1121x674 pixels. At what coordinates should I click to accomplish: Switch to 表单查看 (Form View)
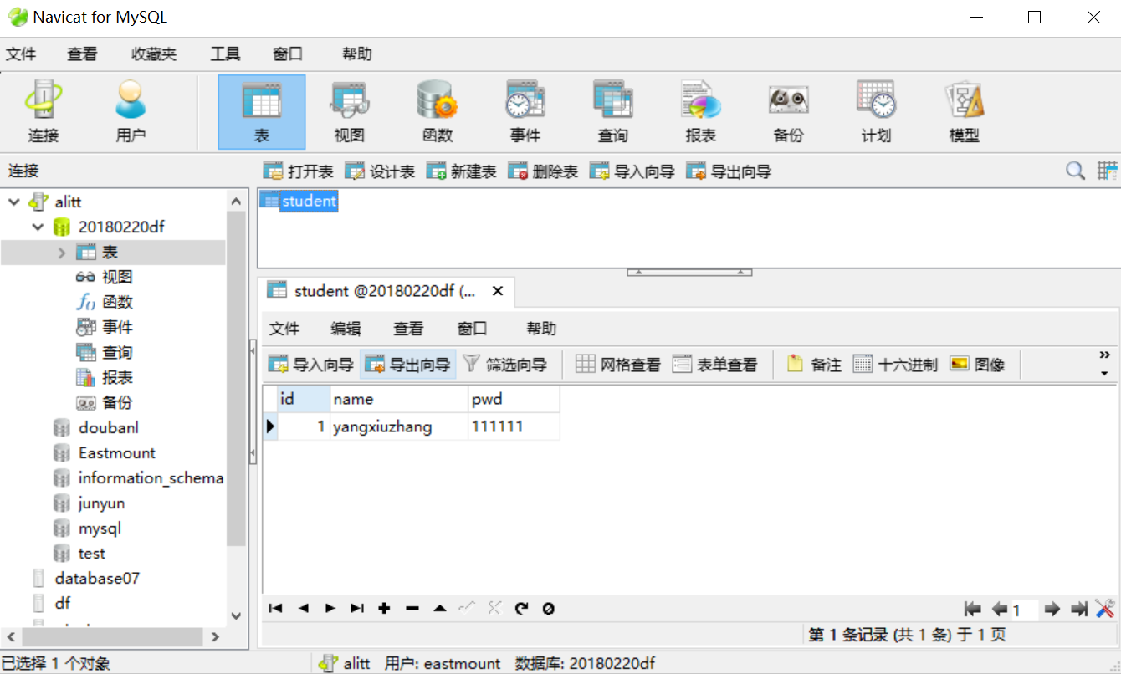click(715, 365)
